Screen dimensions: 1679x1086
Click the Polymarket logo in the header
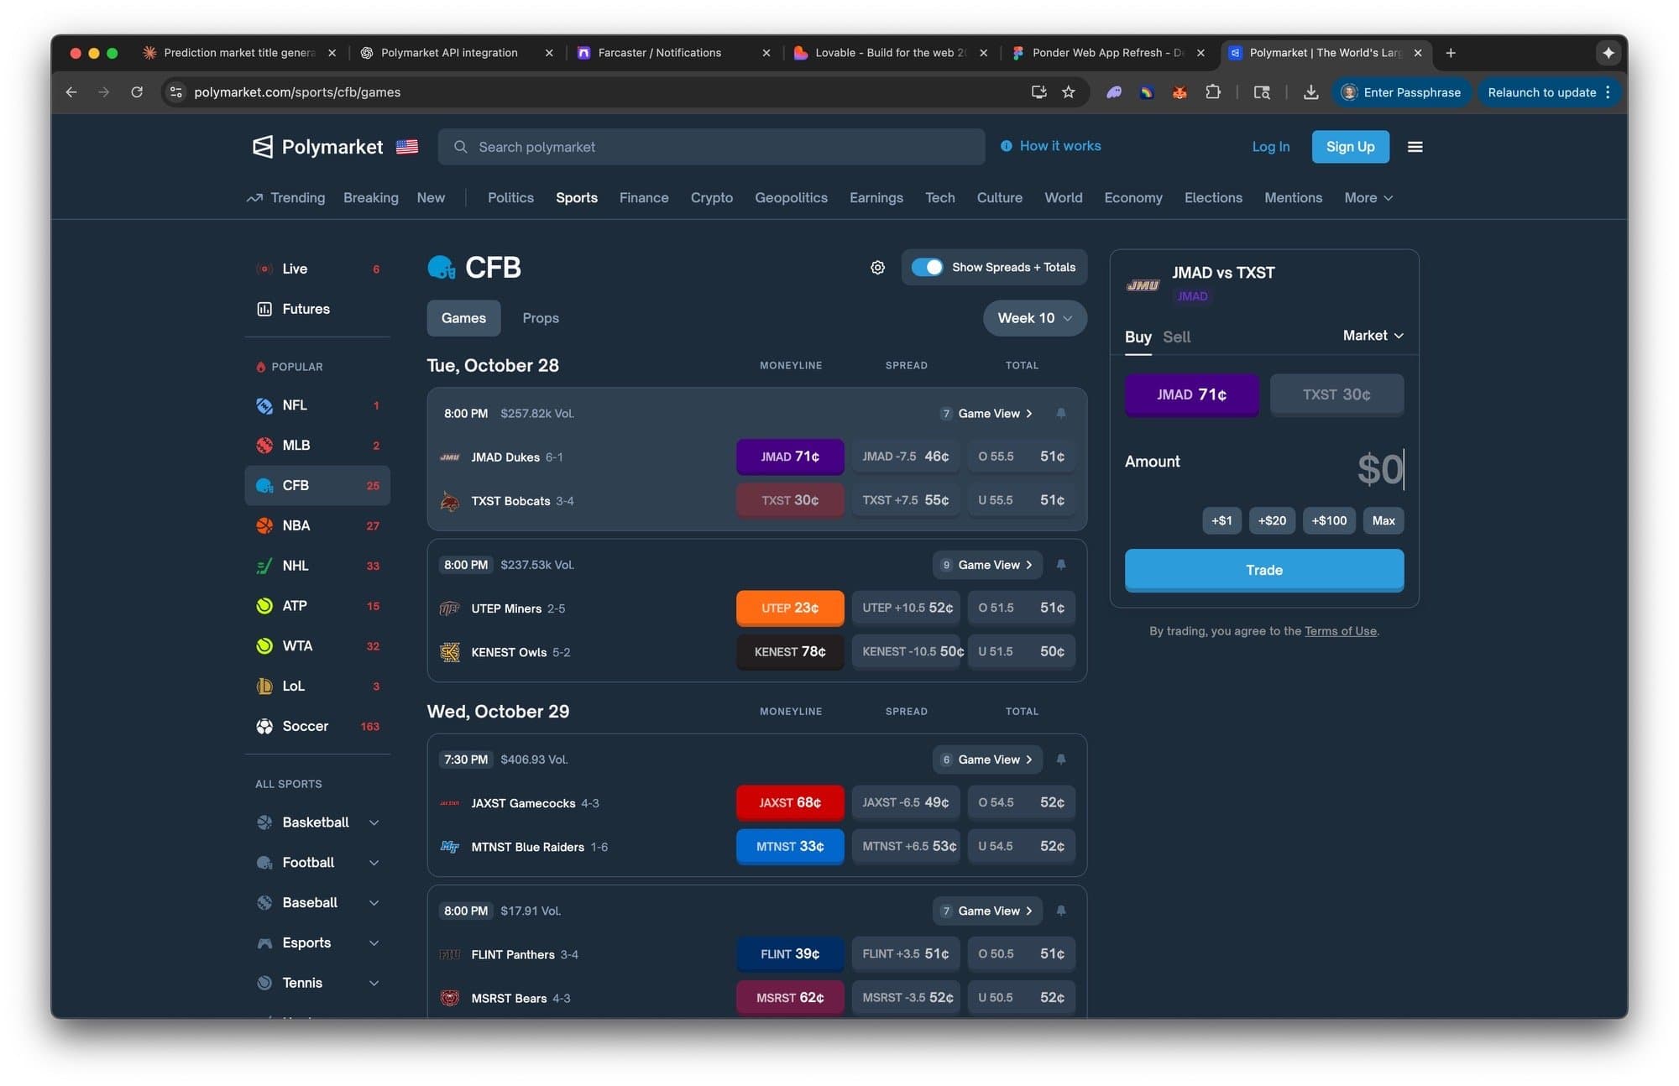tap(318, 147)
